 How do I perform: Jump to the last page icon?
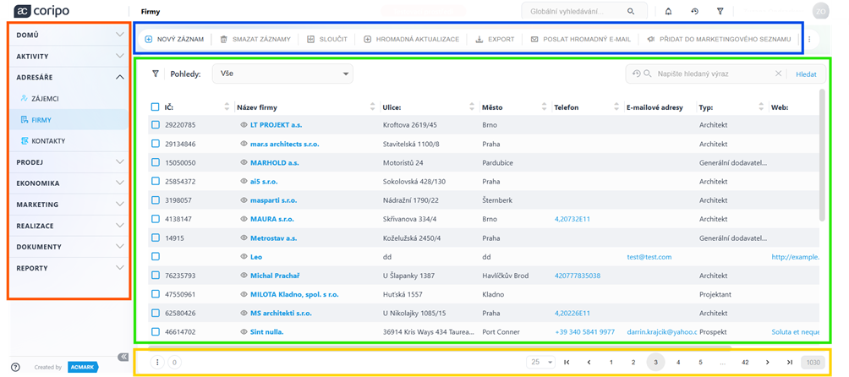coord(790,363)
